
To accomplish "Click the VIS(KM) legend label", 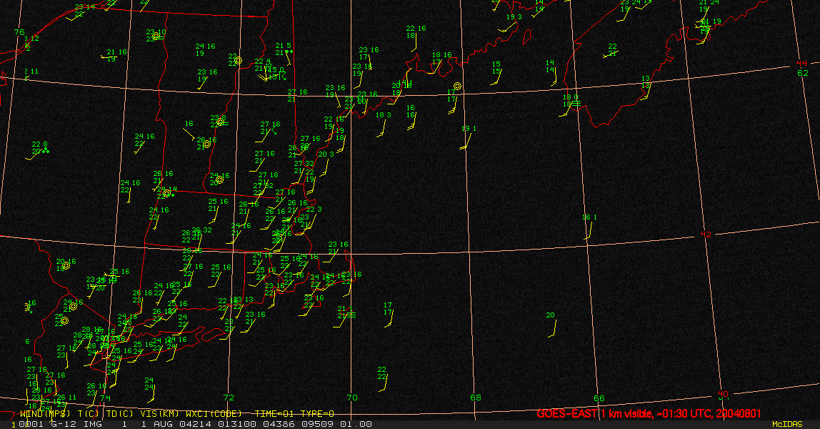I will click(x=159, y=413).
